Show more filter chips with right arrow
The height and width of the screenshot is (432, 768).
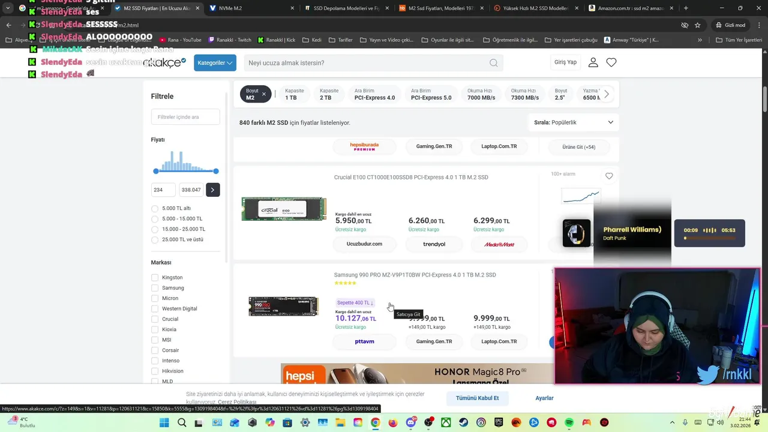click(606, 94)
